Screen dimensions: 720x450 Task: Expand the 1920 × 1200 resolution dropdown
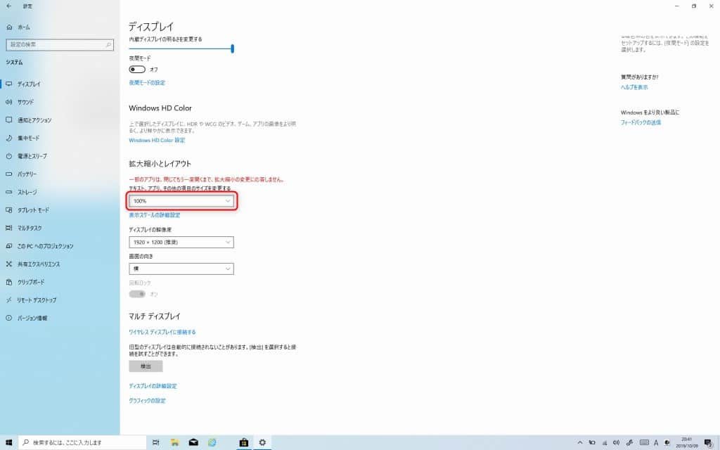pyautogui.click(x=181, y=243)
